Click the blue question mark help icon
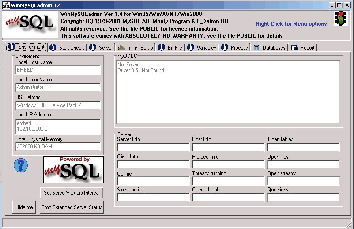Screen dimensions: 354x229 pyautogui.click(x=21, y=165)
